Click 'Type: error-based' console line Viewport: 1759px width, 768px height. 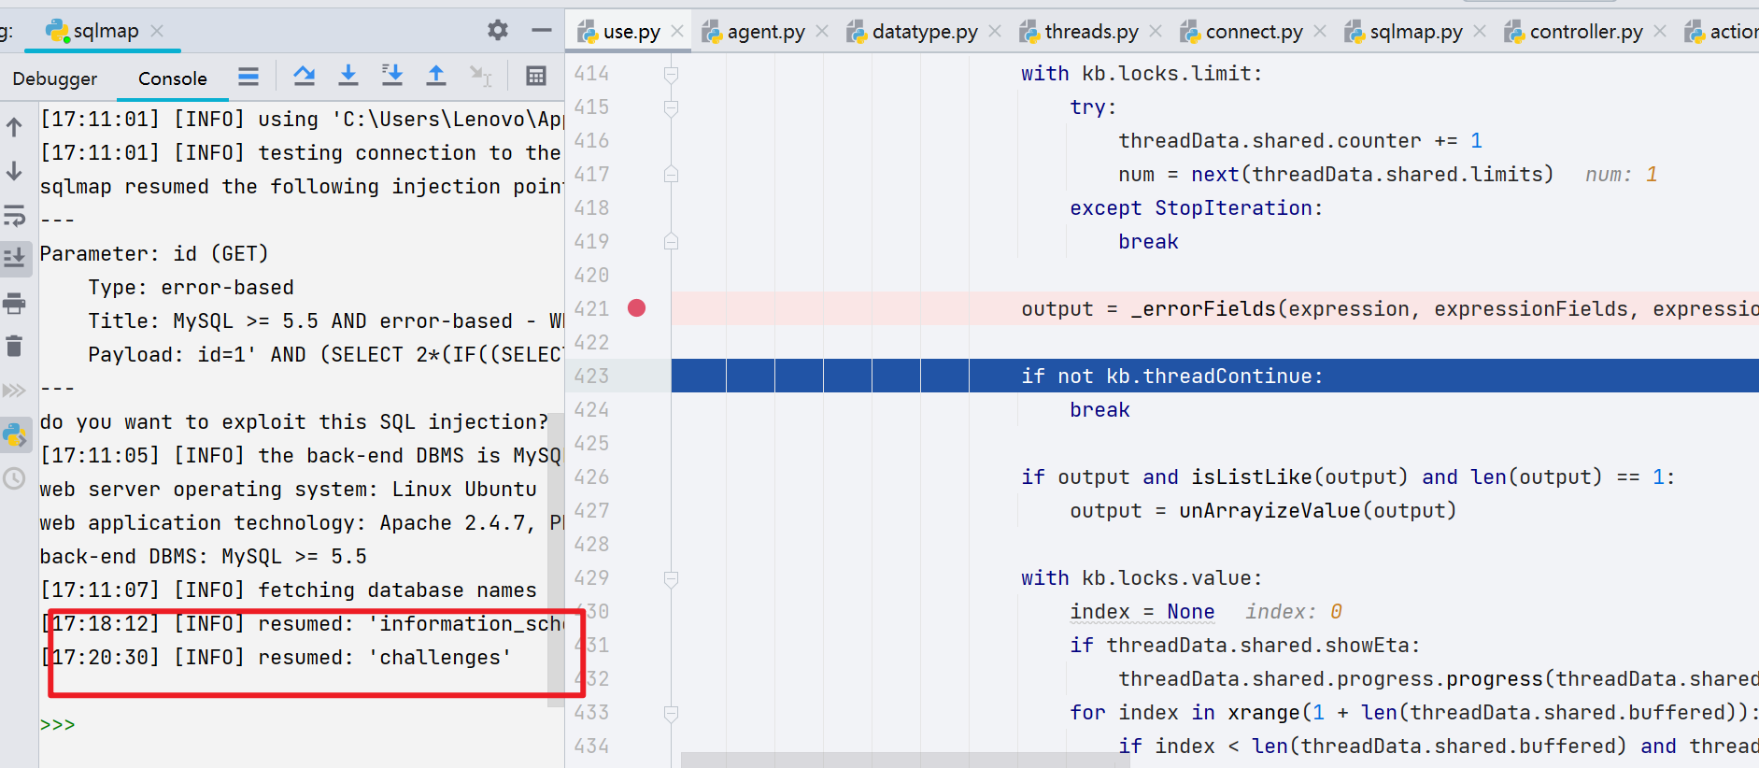(191, 287)
